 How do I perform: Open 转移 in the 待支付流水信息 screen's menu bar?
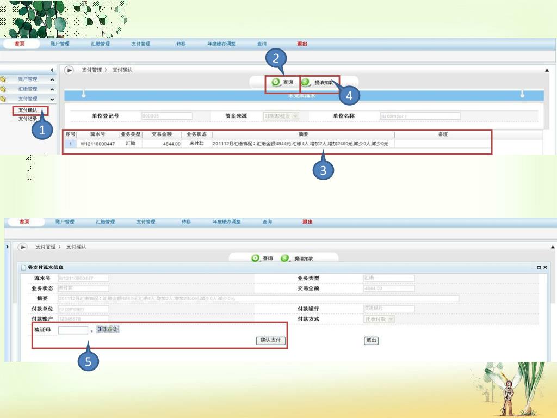pos(186,222)
